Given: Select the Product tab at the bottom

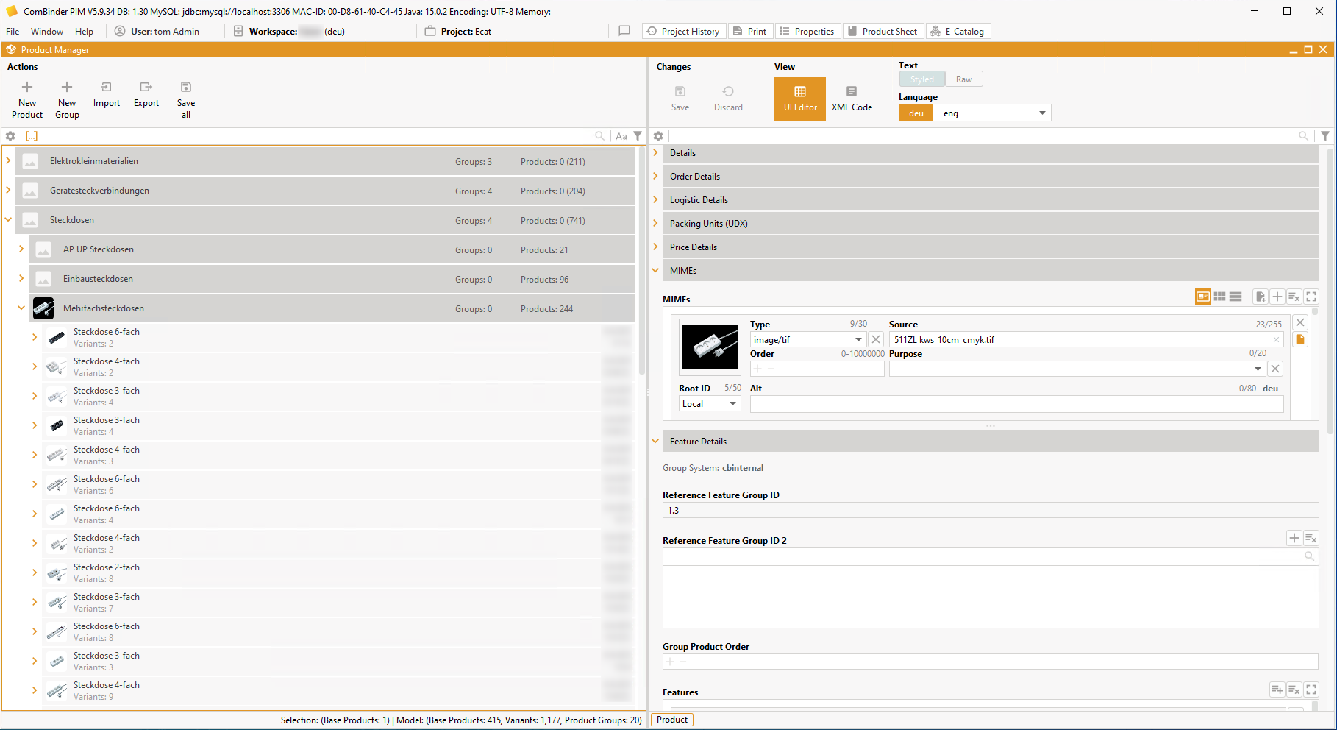Looking at the screenshot, I should 671,720.
